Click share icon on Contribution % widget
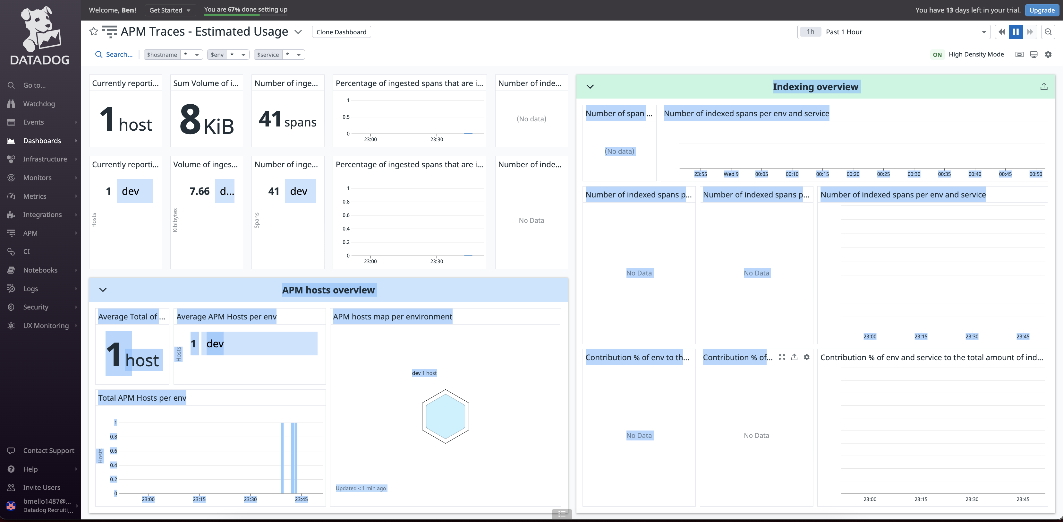The width and height of the screenshot is (1063, 522). coord(794,357)
